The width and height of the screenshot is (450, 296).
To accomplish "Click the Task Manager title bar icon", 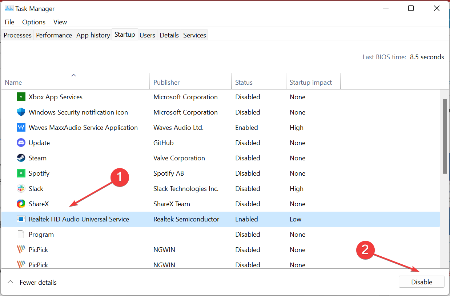I will coord(9,8).
